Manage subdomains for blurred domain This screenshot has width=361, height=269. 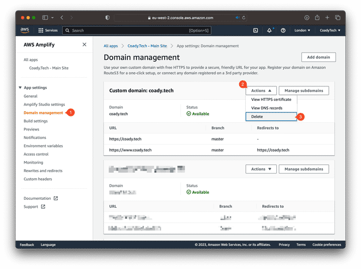point(304,169)
